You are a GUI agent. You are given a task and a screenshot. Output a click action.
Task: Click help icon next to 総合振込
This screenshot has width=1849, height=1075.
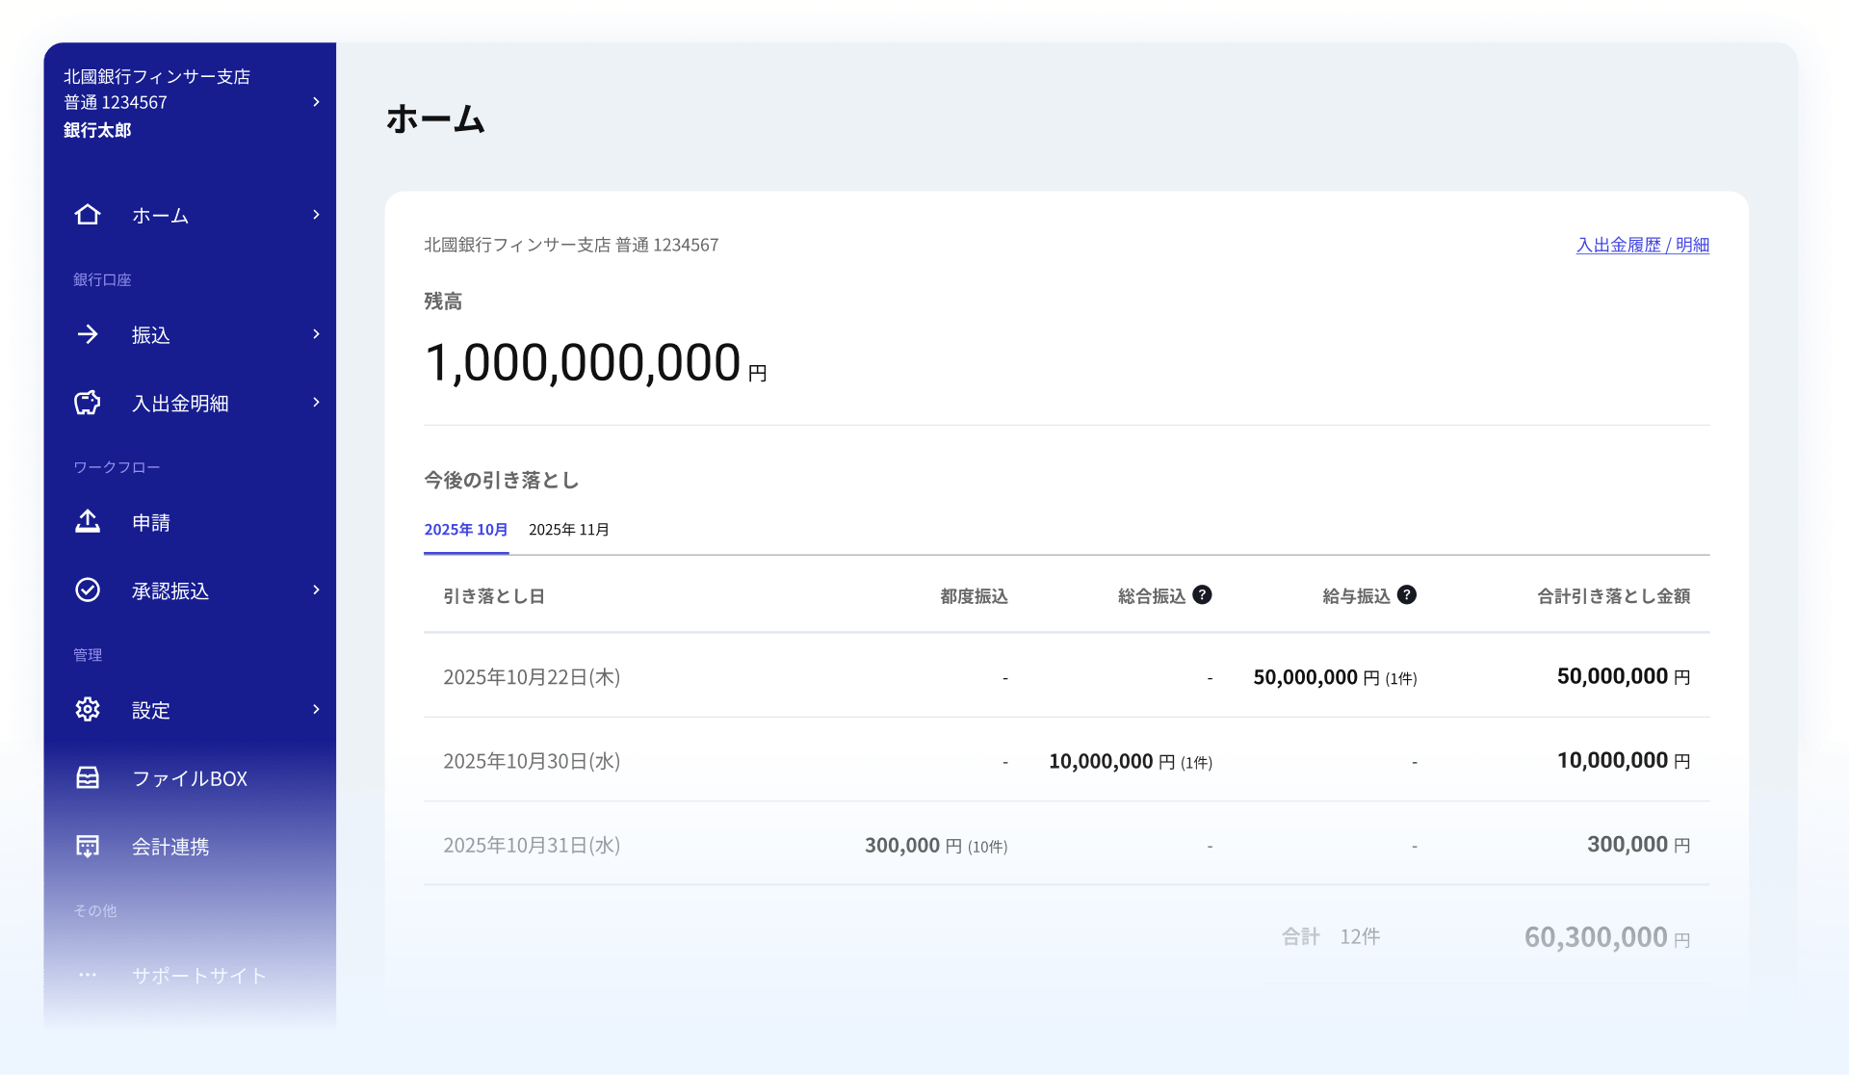pos(1202,594)
